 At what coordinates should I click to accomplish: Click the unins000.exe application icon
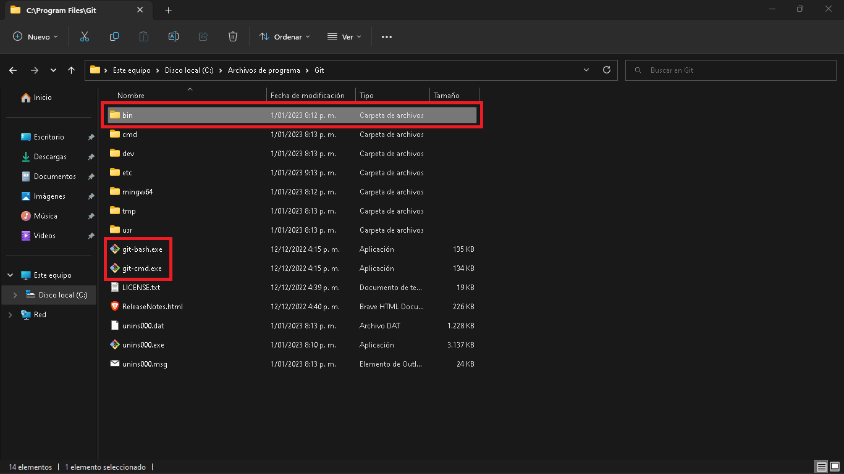coord(114,345)
